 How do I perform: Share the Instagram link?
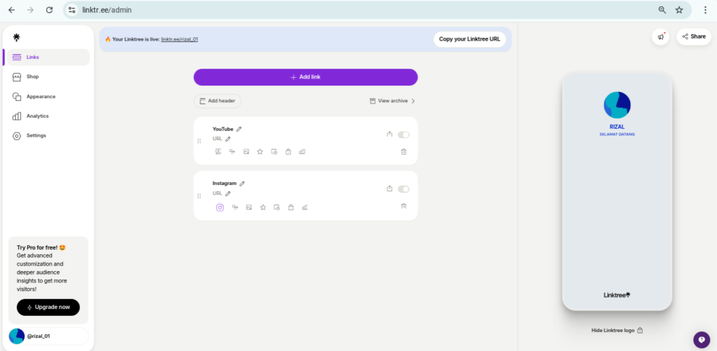pos(389,188)
